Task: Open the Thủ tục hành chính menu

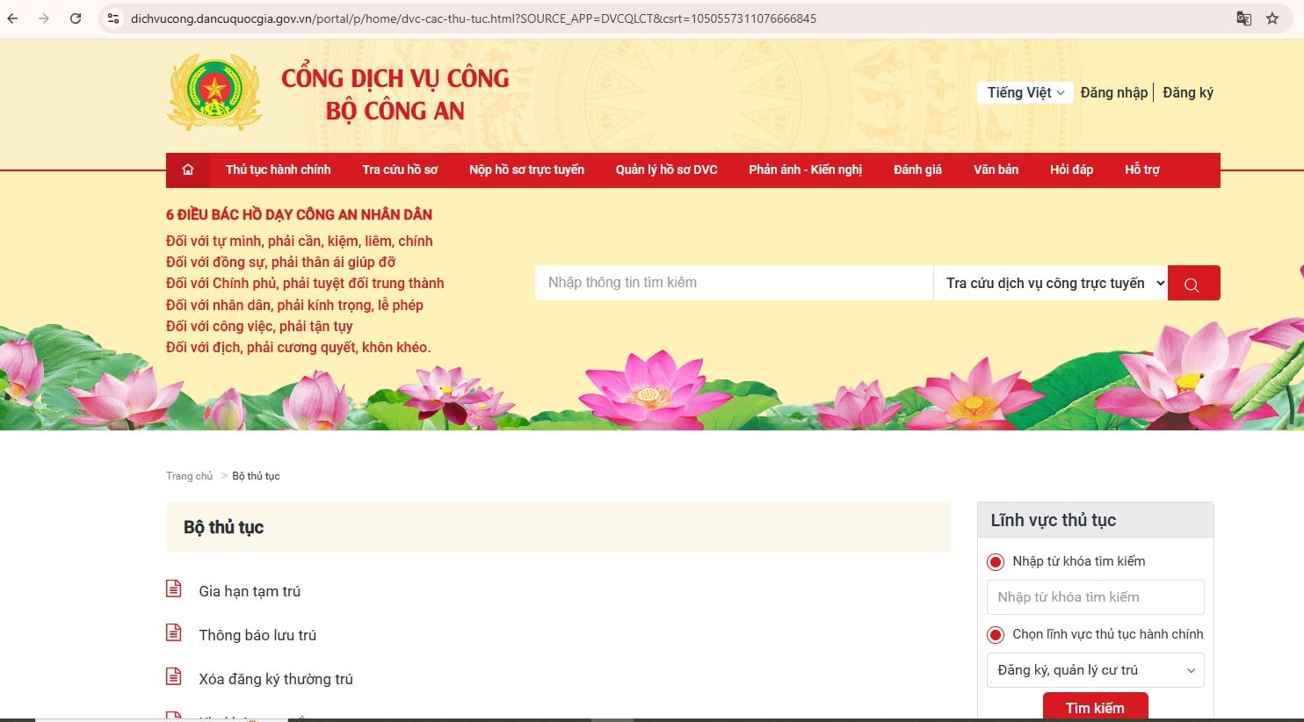Action: pos(278,170)
